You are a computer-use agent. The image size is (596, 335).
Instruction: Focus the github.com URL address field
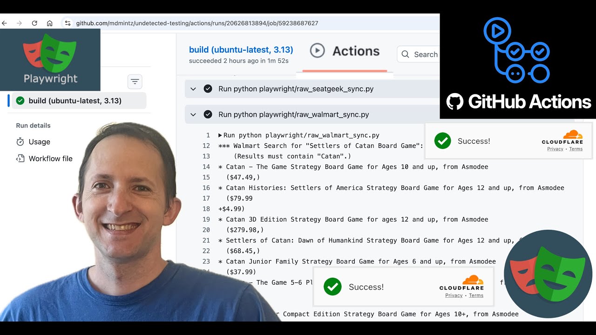coord(197,23)
